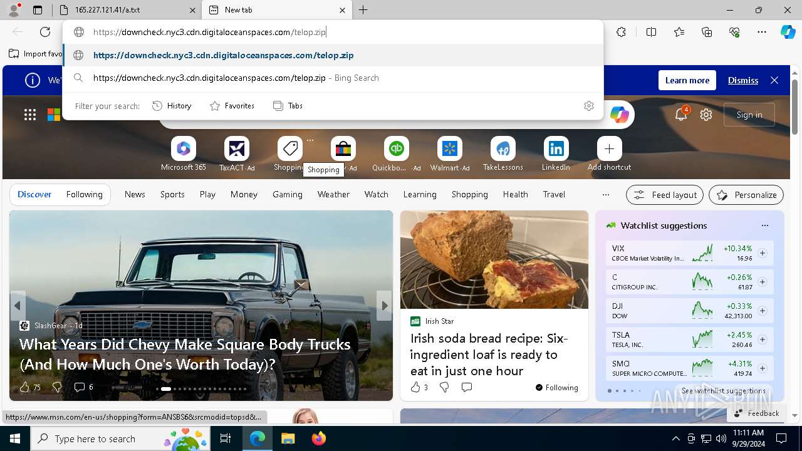Open the browser profile icon
Screen dimensions: 802x451
[14, 10]
